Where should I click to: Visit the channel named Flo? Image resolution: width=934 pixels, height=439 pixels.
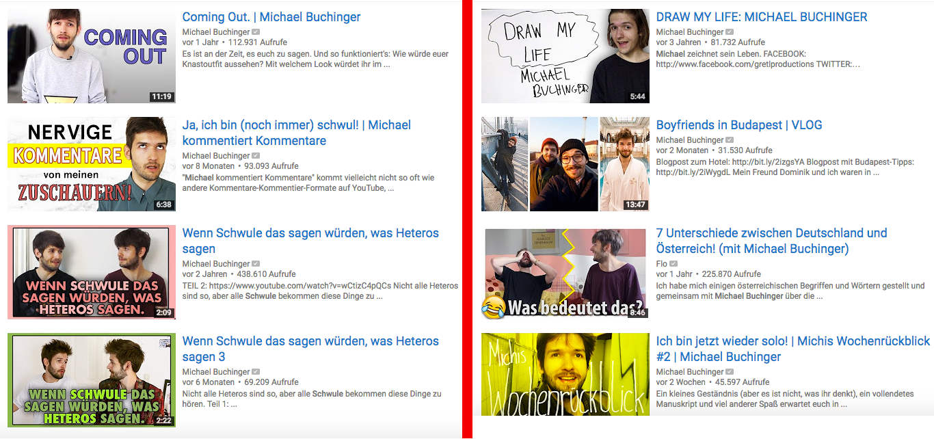[x=661, y=264]
